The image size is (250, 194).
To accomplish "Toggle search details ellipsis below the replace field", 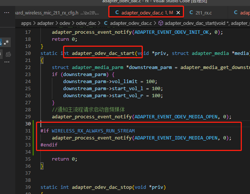I will pyautogui.click(x=7, y=62).
